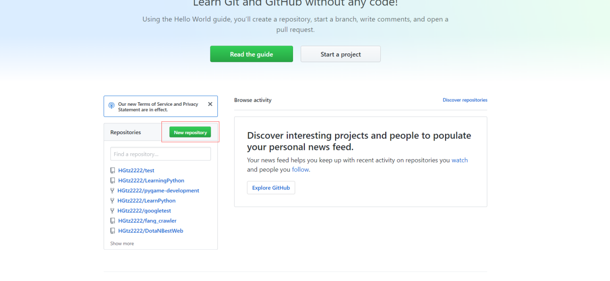Image resolution: width=610 pixels, height=281 pixels.
Task: Open the HGtz2222/DotaNBestWeb repository
Action: [151, 231]
